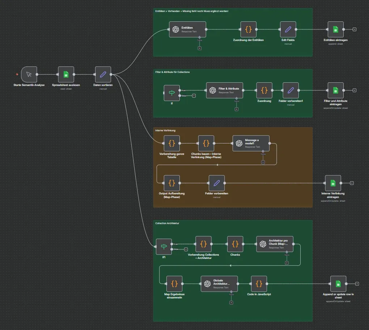Select Map Ergebnisse einsammeln code node
Viewport: 369px width, 330px height.
coord(174,284)
